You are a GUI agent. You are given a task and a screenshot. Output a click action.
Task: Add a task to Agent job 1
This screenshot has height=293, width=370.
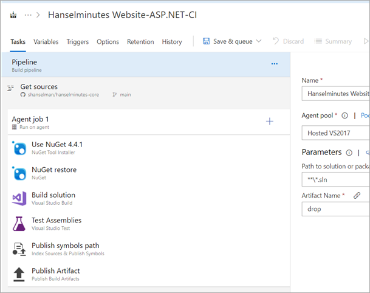point(270,122)
